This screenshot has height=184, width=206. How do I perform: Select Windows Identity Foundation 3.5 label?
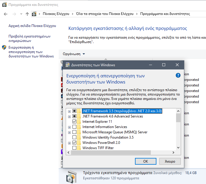point(108,137)
